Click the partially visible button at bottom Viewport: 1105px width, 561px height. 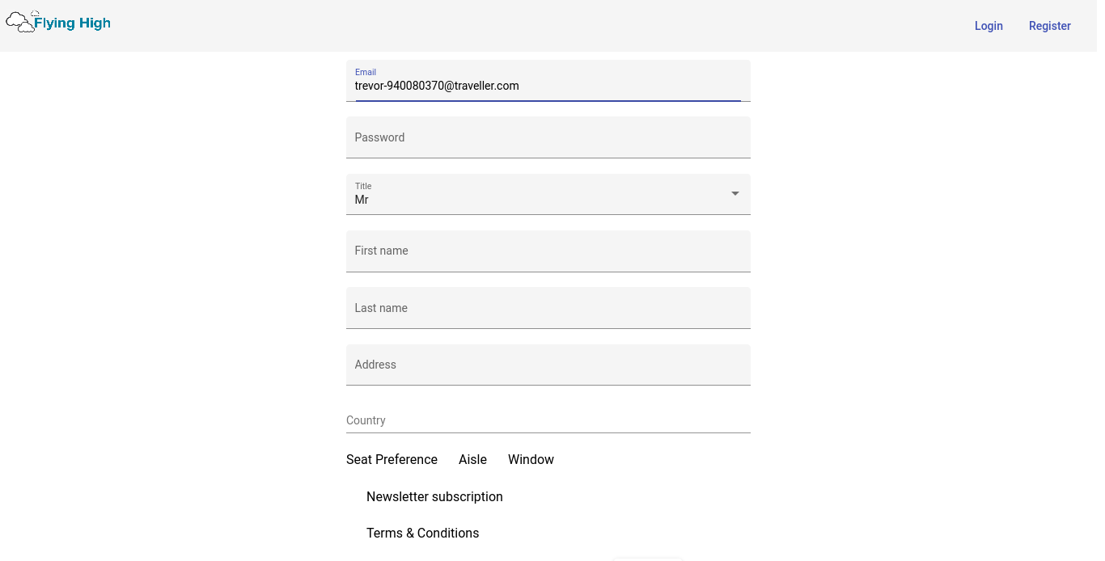coord(647,558)
